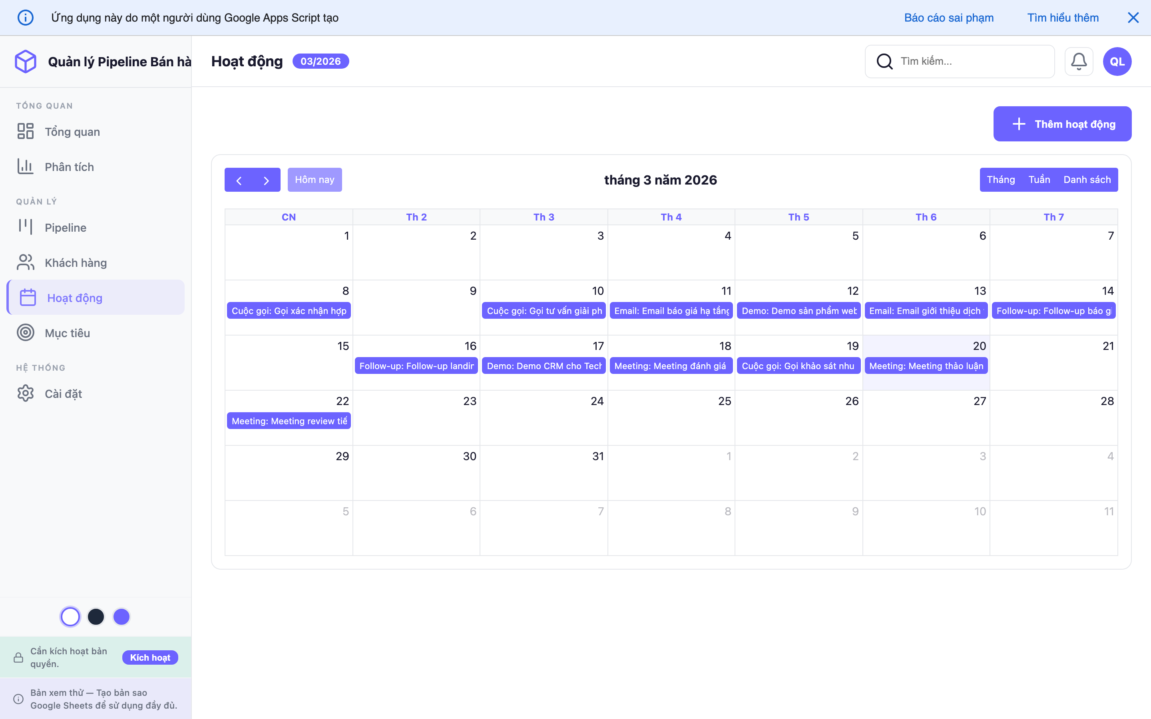Go to next month with right chevron

(x=266, y=180)
